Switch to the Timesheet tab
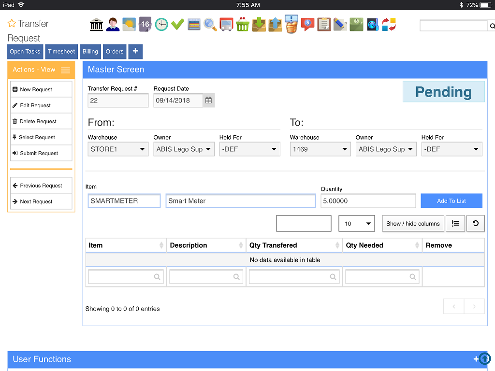The height and width of the screenshot is (371, 495). point(61,52)
